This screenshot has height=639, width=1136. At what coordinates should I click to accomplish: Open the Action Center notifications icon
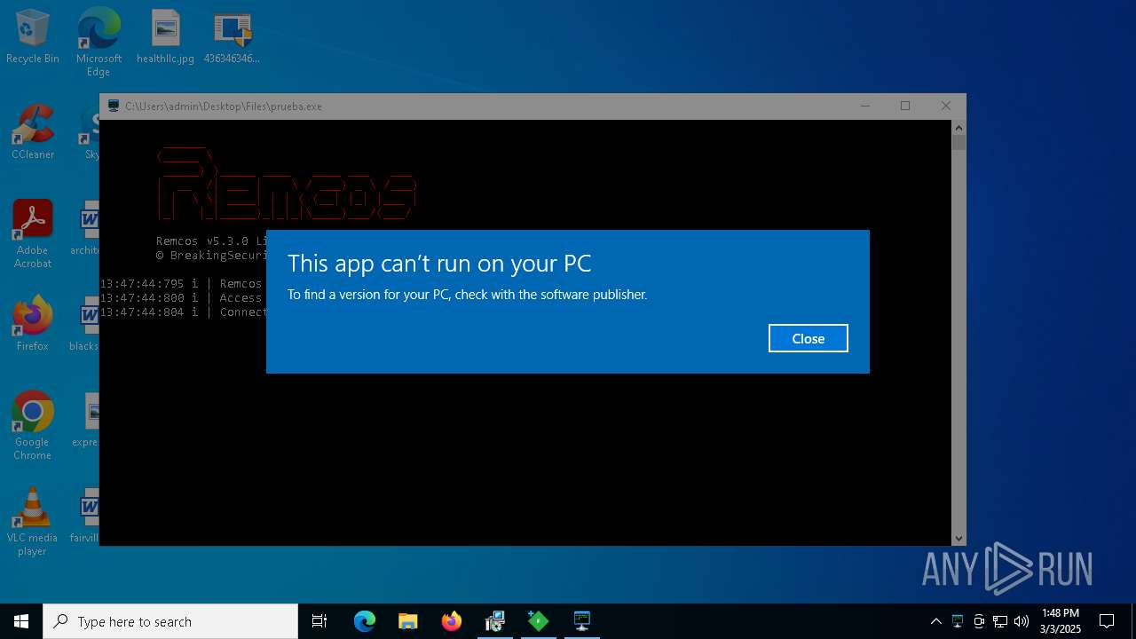1107,621
